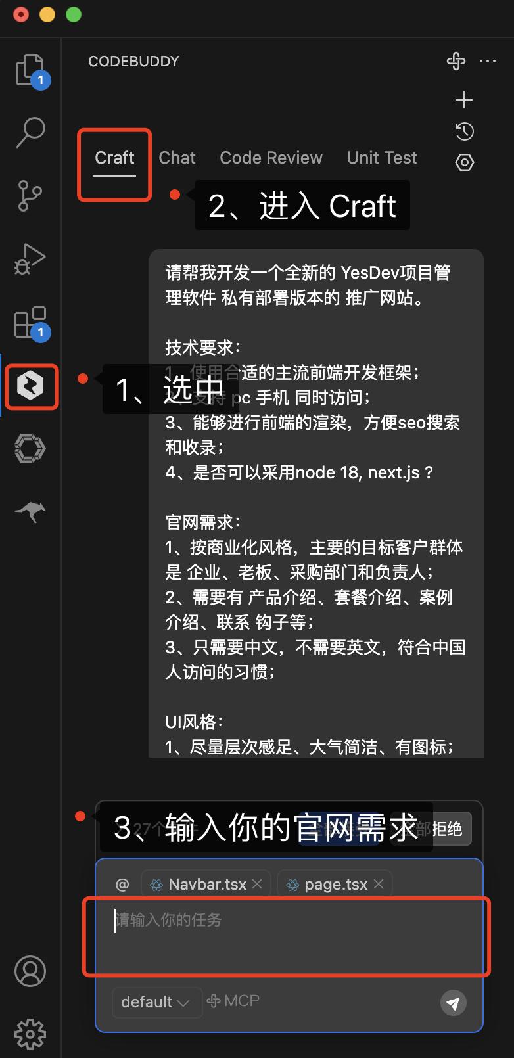The image size is (514, 1058).
Task: Open chat history clock icon
Action: [464, 131]
